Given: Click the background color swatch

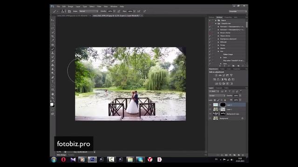Looking at the screenshot, I should (54, 106).
